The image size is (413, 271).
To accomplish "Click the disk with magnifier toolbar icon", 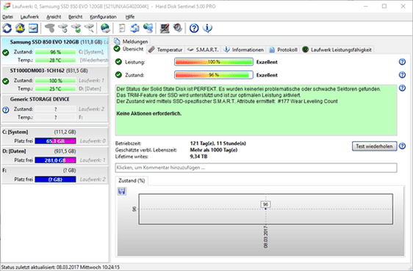I will (x=89, y=28).
